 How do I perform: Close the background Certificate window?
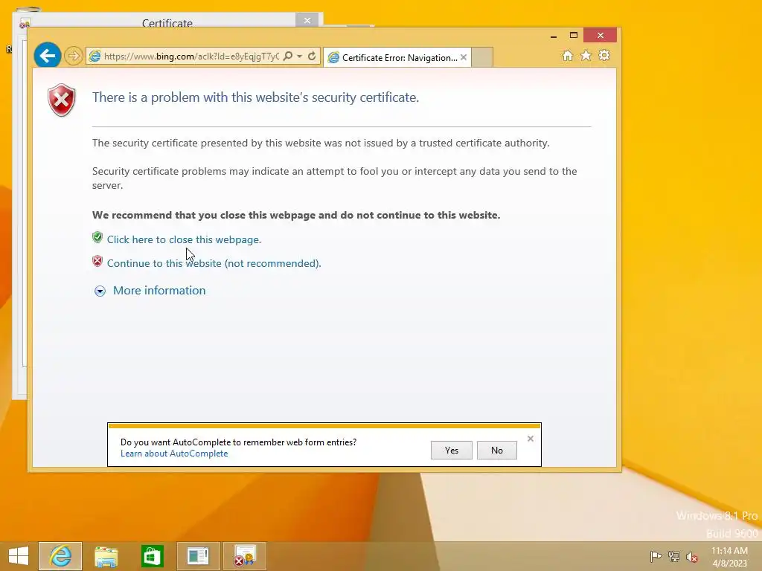307,20
